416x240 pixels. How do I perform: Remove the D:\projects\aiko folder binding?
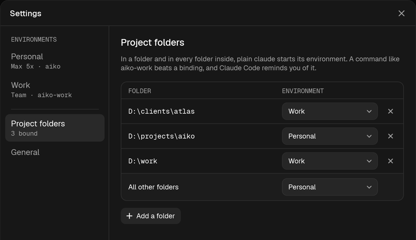tap(391, 136)
